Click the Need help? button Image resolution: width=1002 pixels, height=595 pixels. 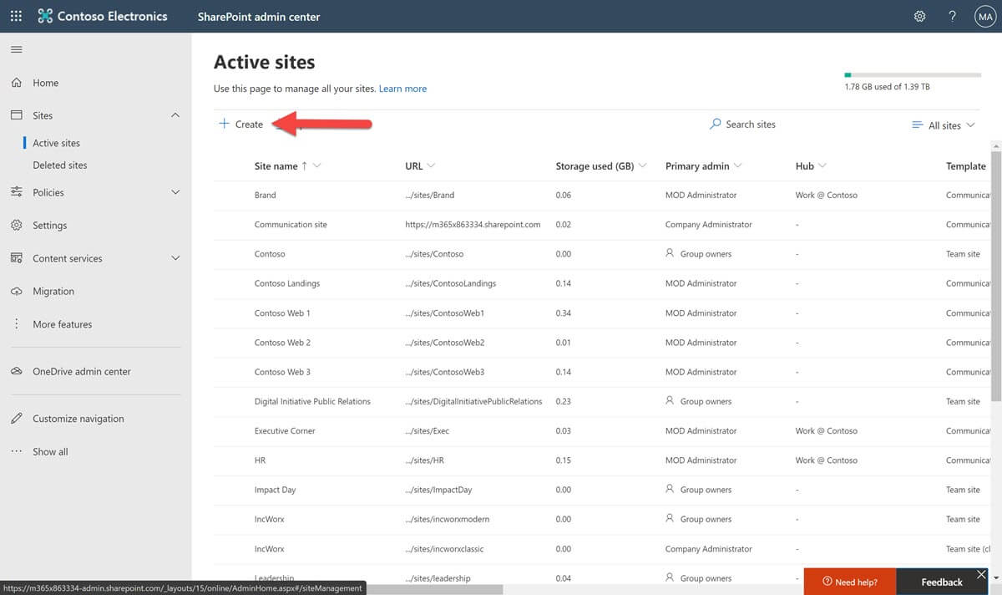coord(850,582)
